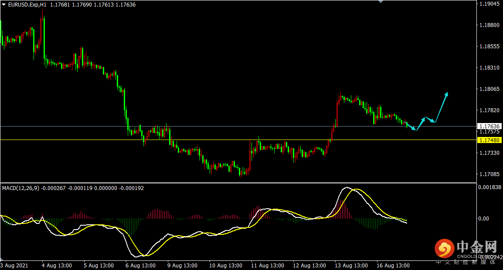This screenshot has width=503, height=270.
Task: Click the 1.18065 price axis label
Action: [x=489, y=89]
